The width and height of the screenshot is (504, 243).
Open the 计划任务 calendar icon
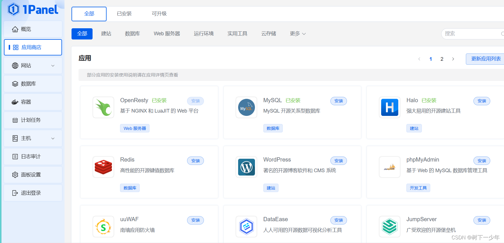(x=15, y=120)
